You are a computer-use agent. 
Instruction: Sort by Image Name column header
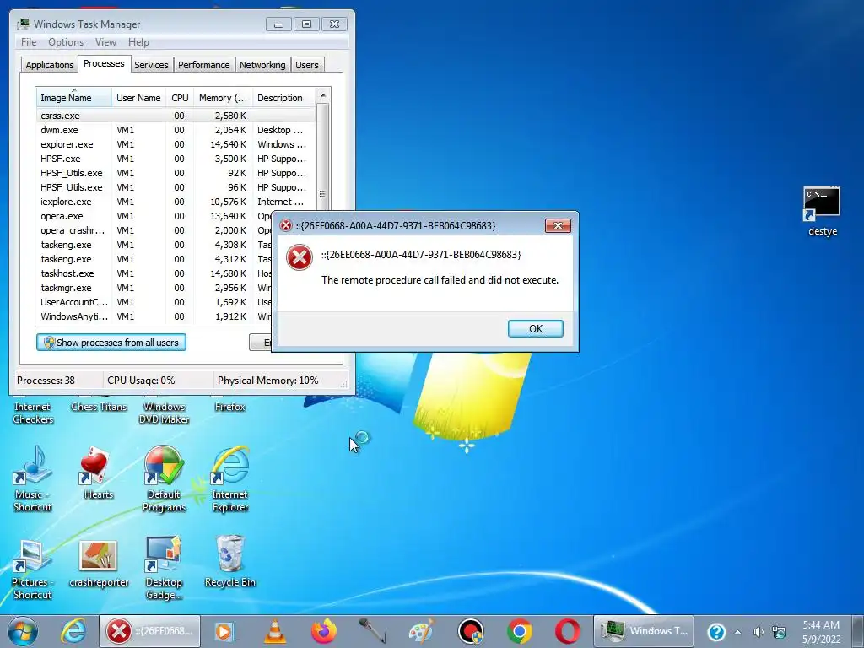(x=74, y=98)
